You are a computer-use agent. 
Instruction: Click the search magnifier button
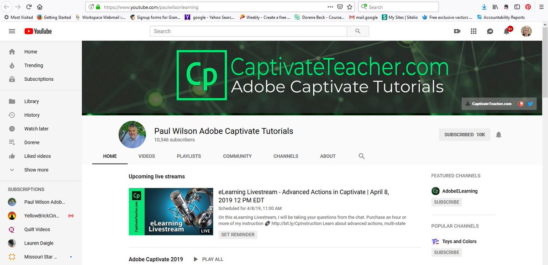358,31
